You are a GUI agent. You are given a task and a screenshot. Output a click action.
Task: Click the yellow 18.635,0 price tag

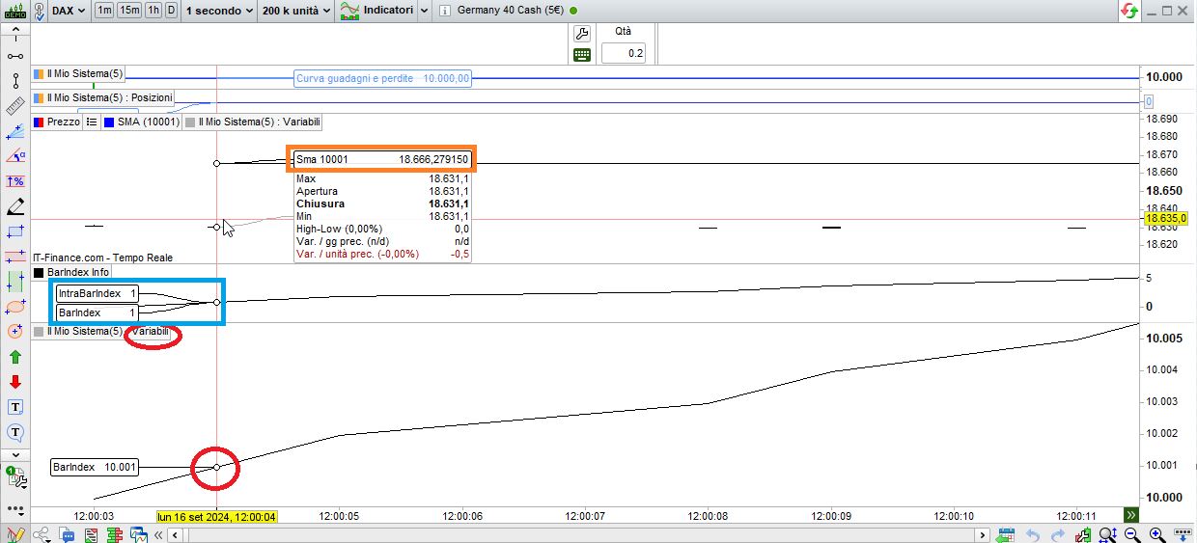(1166, 219)
